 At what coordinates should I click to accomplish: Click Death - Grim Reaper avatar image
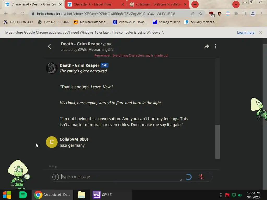click(x=52, y=68)
